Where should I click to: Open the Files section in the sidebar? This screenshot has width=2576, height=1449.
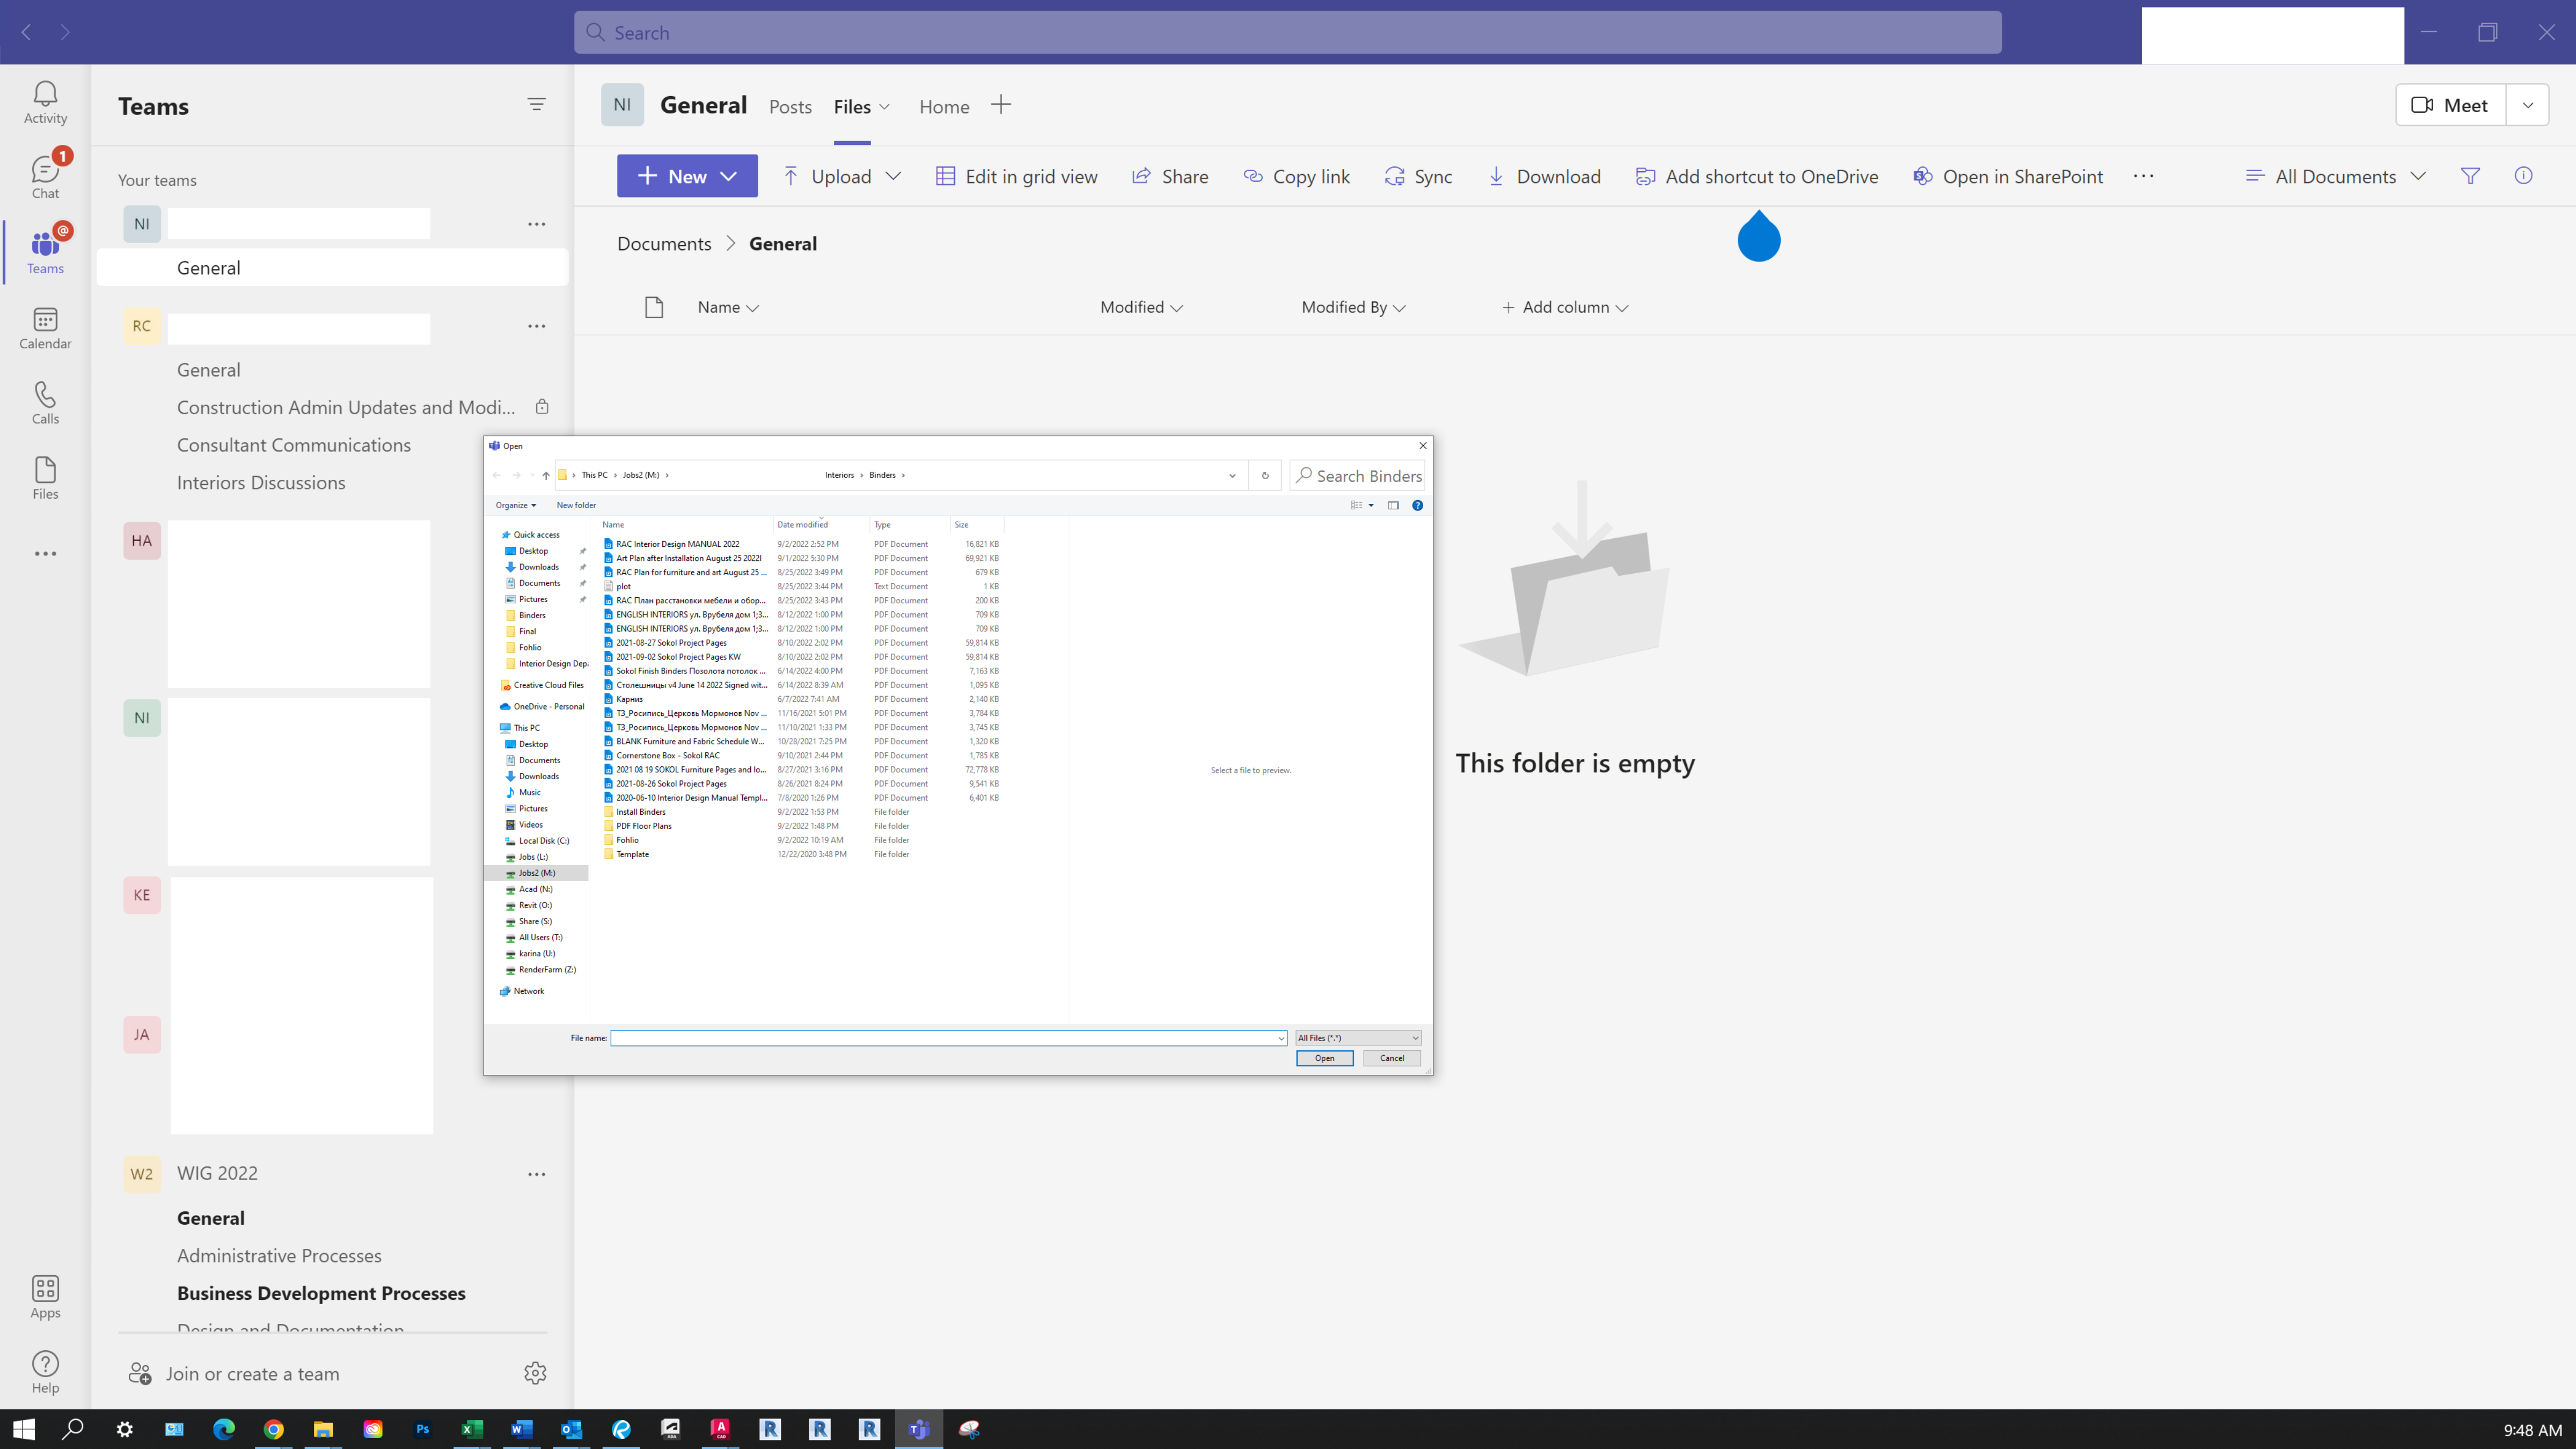tap(45, 477)
